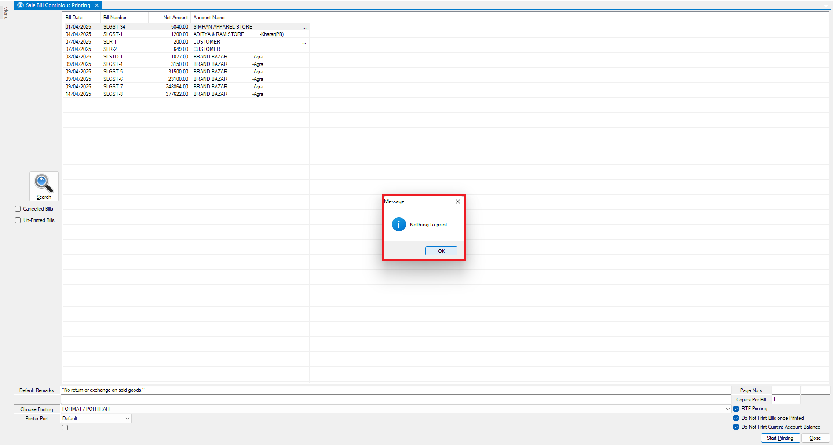Click Start Printing button
This screenshot has height=445, width=833.
[780, 438]
